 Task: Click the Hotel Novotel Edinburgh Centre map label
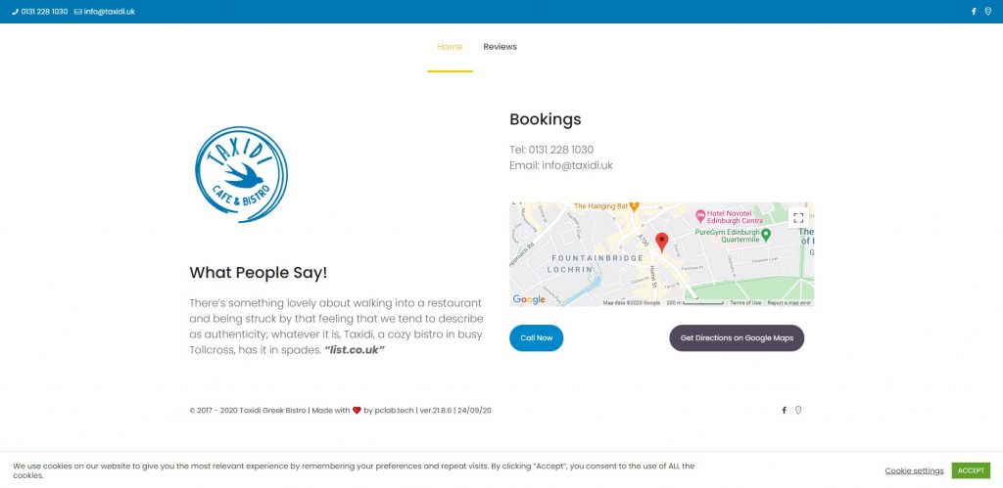coord(731,216)
